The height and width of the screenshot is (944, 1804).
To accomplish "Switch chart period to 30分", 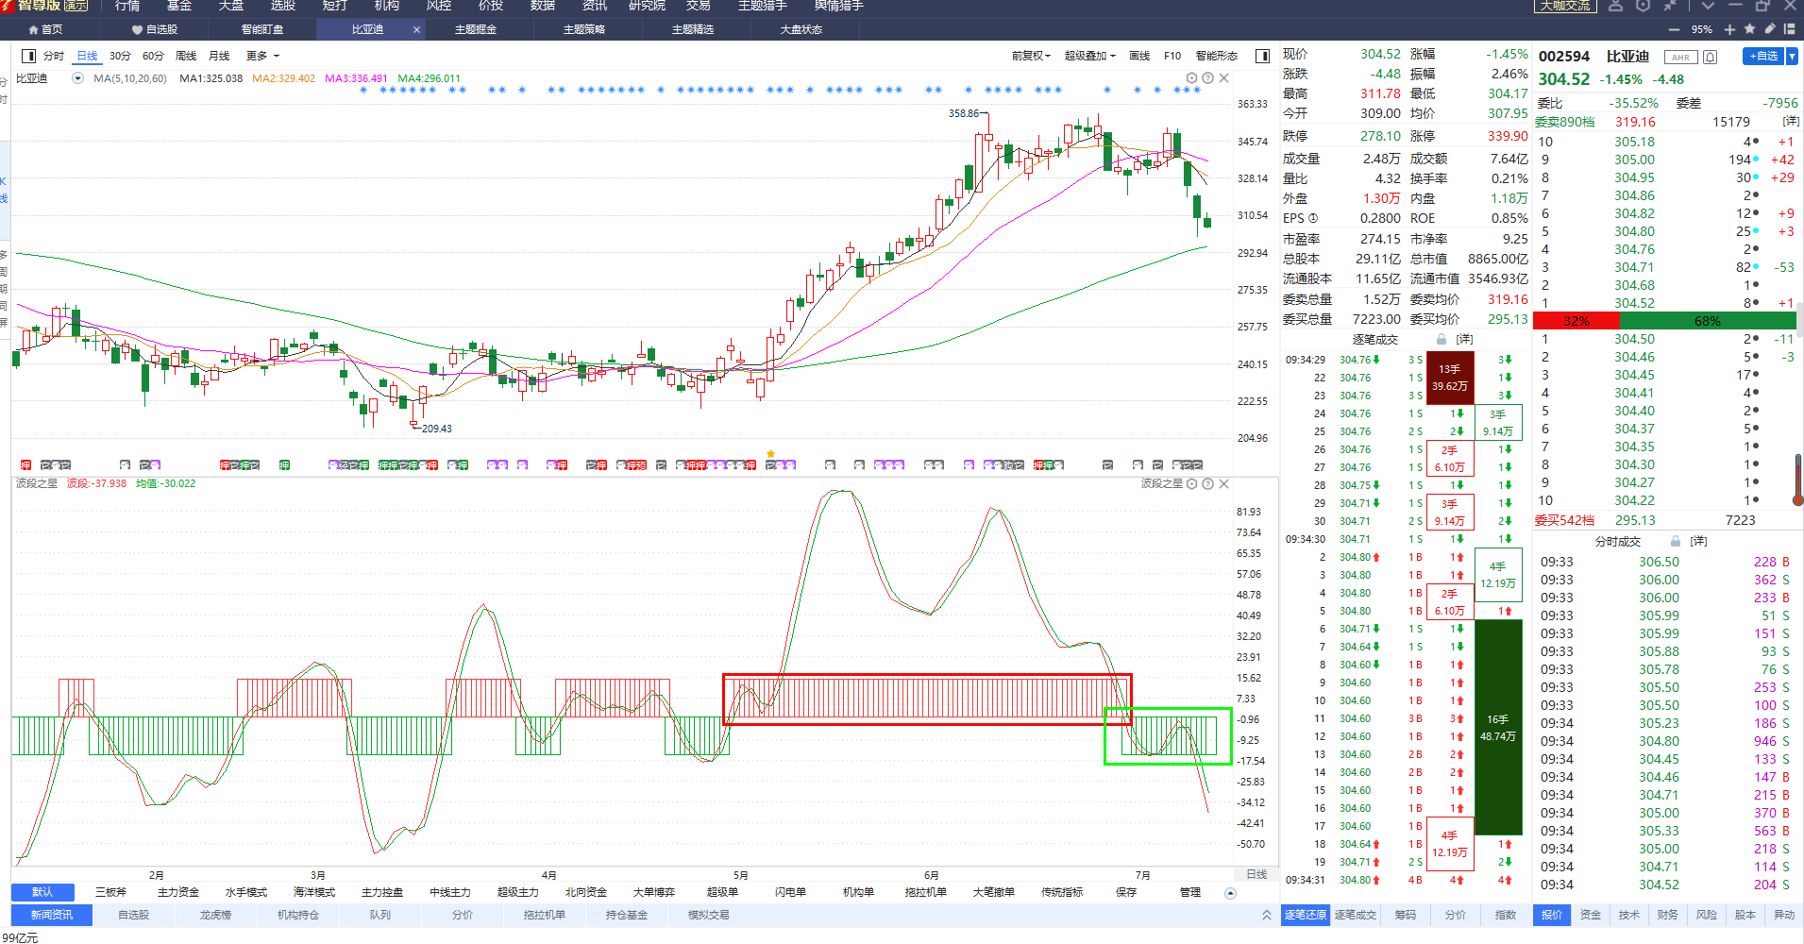I will pyautogui.click(x=120, y=56).
